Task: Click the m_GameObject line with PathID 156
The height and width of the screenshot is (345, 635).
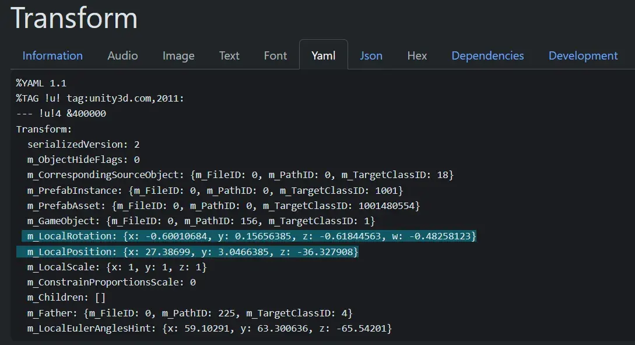Action: pyautogui.click(x=201, y=221)
